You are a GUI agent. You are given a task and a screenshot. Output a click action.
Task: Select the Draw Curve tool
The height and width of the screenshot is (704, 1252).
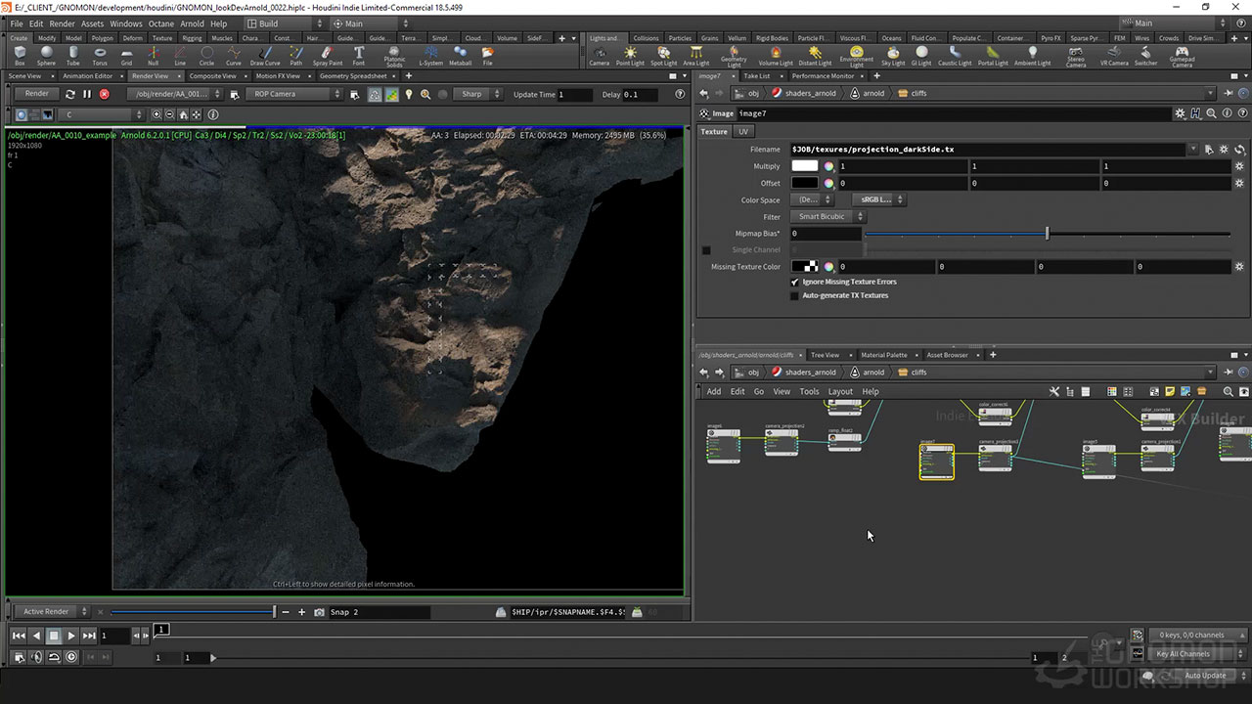pos(265,56)
